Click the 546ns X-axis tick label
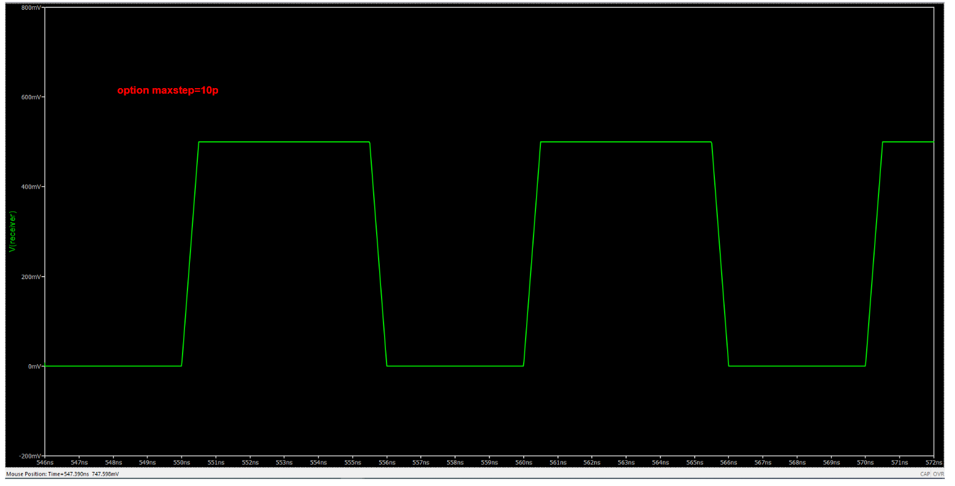 pos(45,462)
